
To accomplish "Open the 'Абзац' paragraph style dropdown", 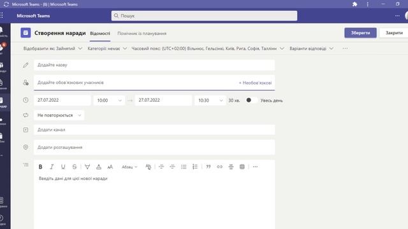I will [129, 167].
